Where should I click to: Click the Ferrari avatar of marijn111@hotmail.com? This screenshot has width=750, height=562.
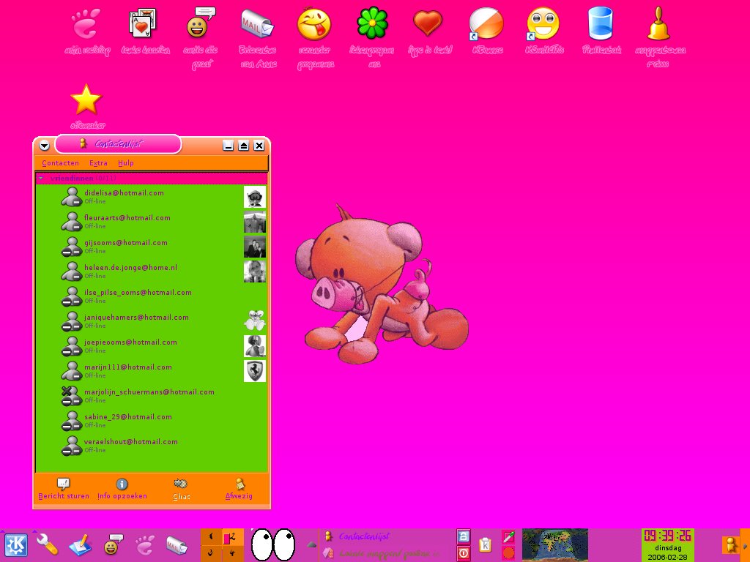tap(254, 371)
